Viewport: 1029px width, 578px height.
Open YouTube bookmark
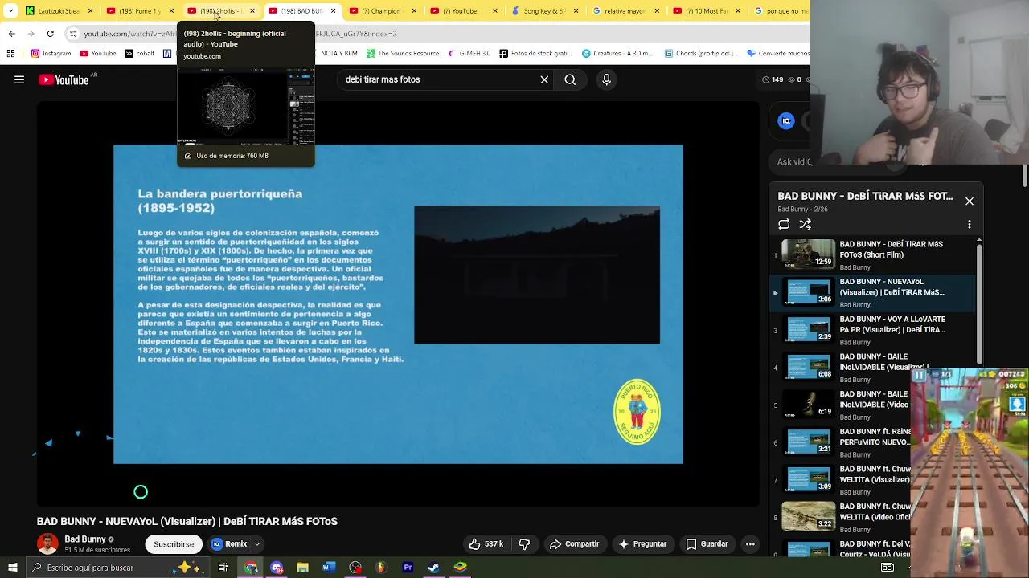pos(97,54)
